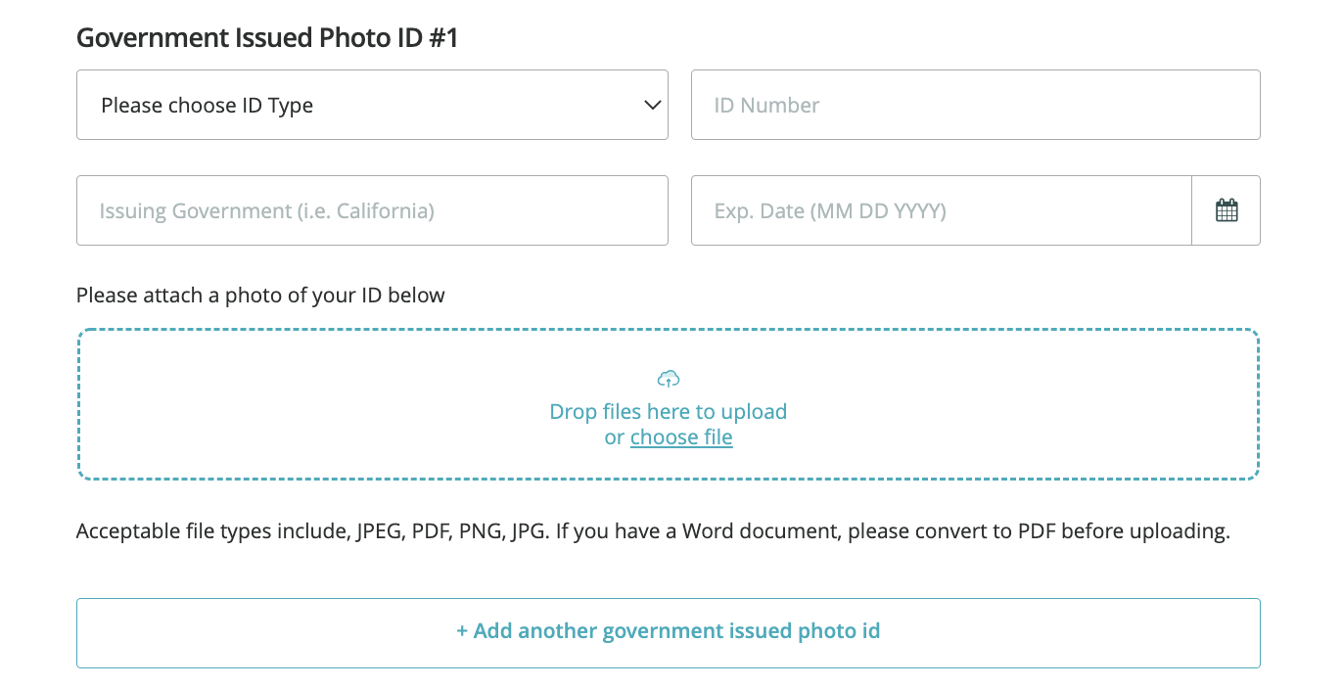This screenshot has width=1343, height=688.
Task: Select the Exp. Date text field
Action: pos(940,210)
